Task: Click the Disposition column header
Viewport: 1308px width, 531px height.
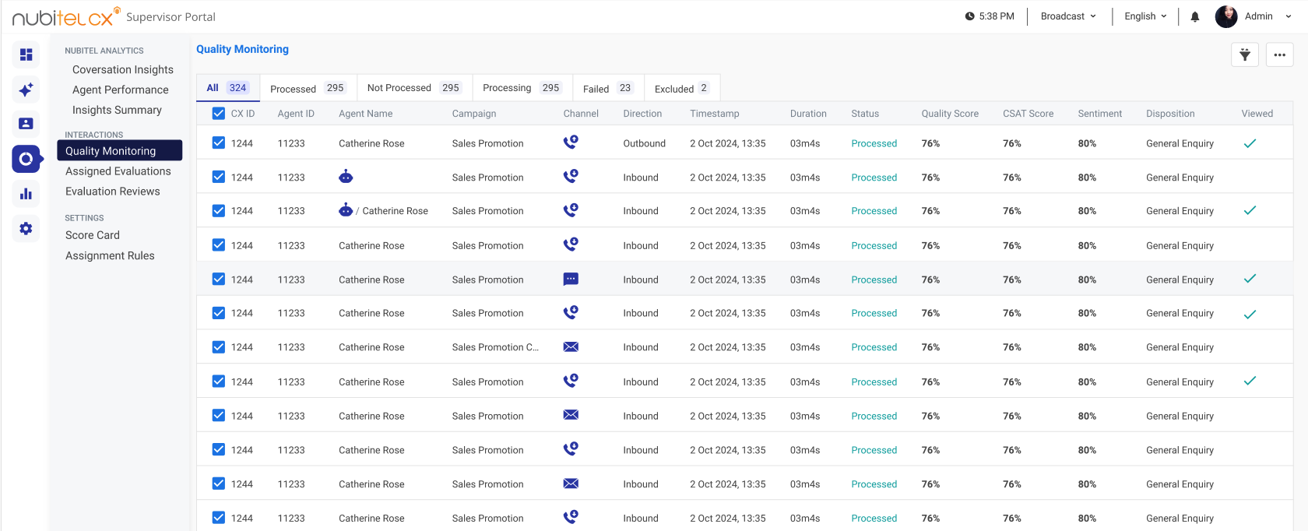Action: tap(1170, 114)
